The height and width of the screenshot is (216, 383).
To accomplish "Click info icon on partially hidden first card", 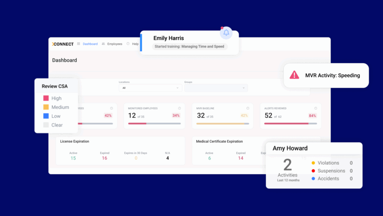I will click(x=111, y=108).
